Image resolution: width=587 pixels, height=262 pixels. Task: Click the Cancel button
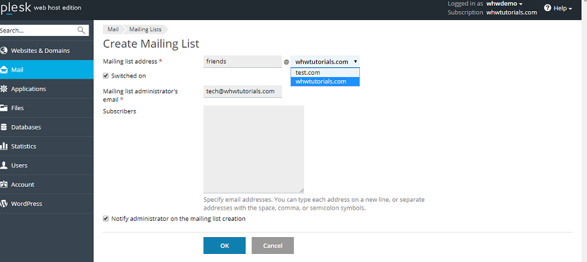273,246
